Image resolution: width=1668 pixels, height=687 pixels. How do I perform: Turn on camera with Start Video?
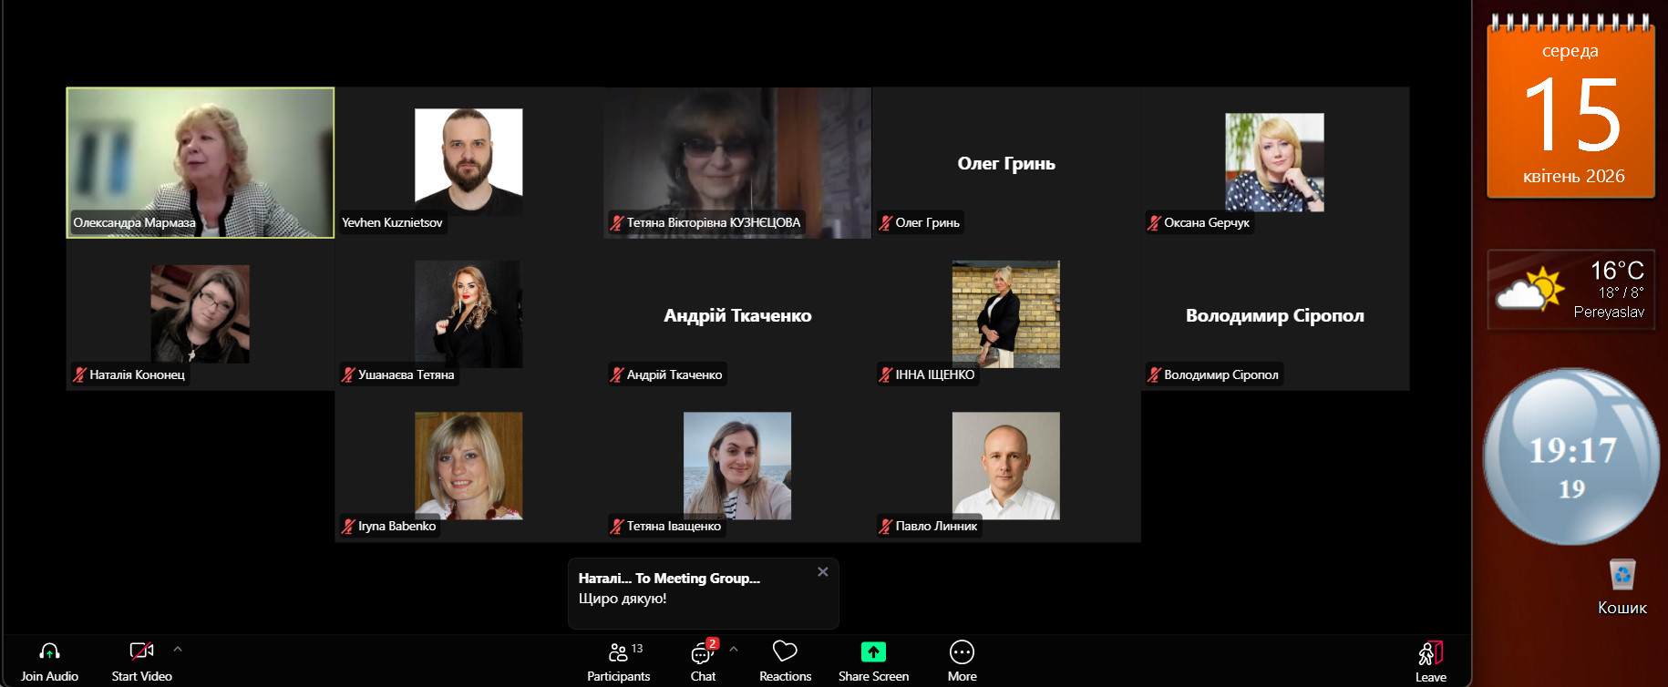pyautogui.click(x=141, y=652)
